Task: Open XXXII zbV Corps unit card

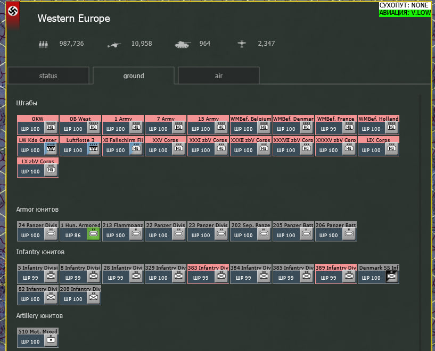Action: [x=251, y=146]
